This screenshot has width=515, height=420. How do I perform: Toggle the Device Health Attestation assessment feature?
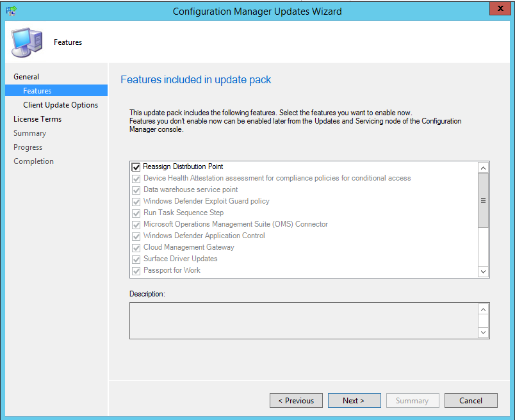pos(136,178)
